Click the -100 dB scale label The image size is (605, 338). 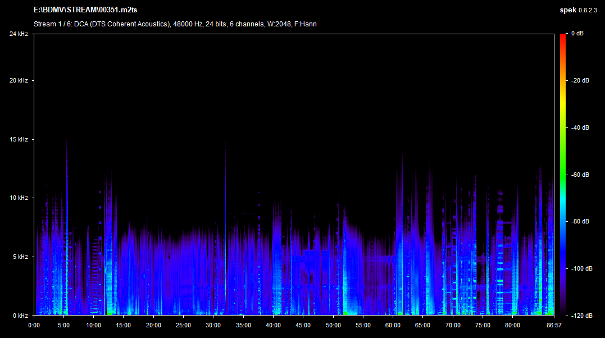click(x=580, y=269)
